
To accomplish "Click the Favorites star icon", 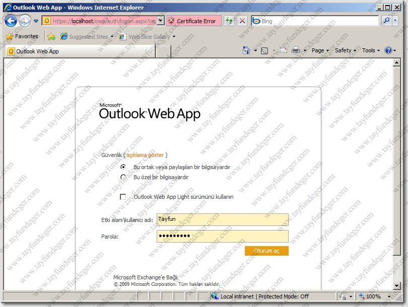I will click(10, 36).
